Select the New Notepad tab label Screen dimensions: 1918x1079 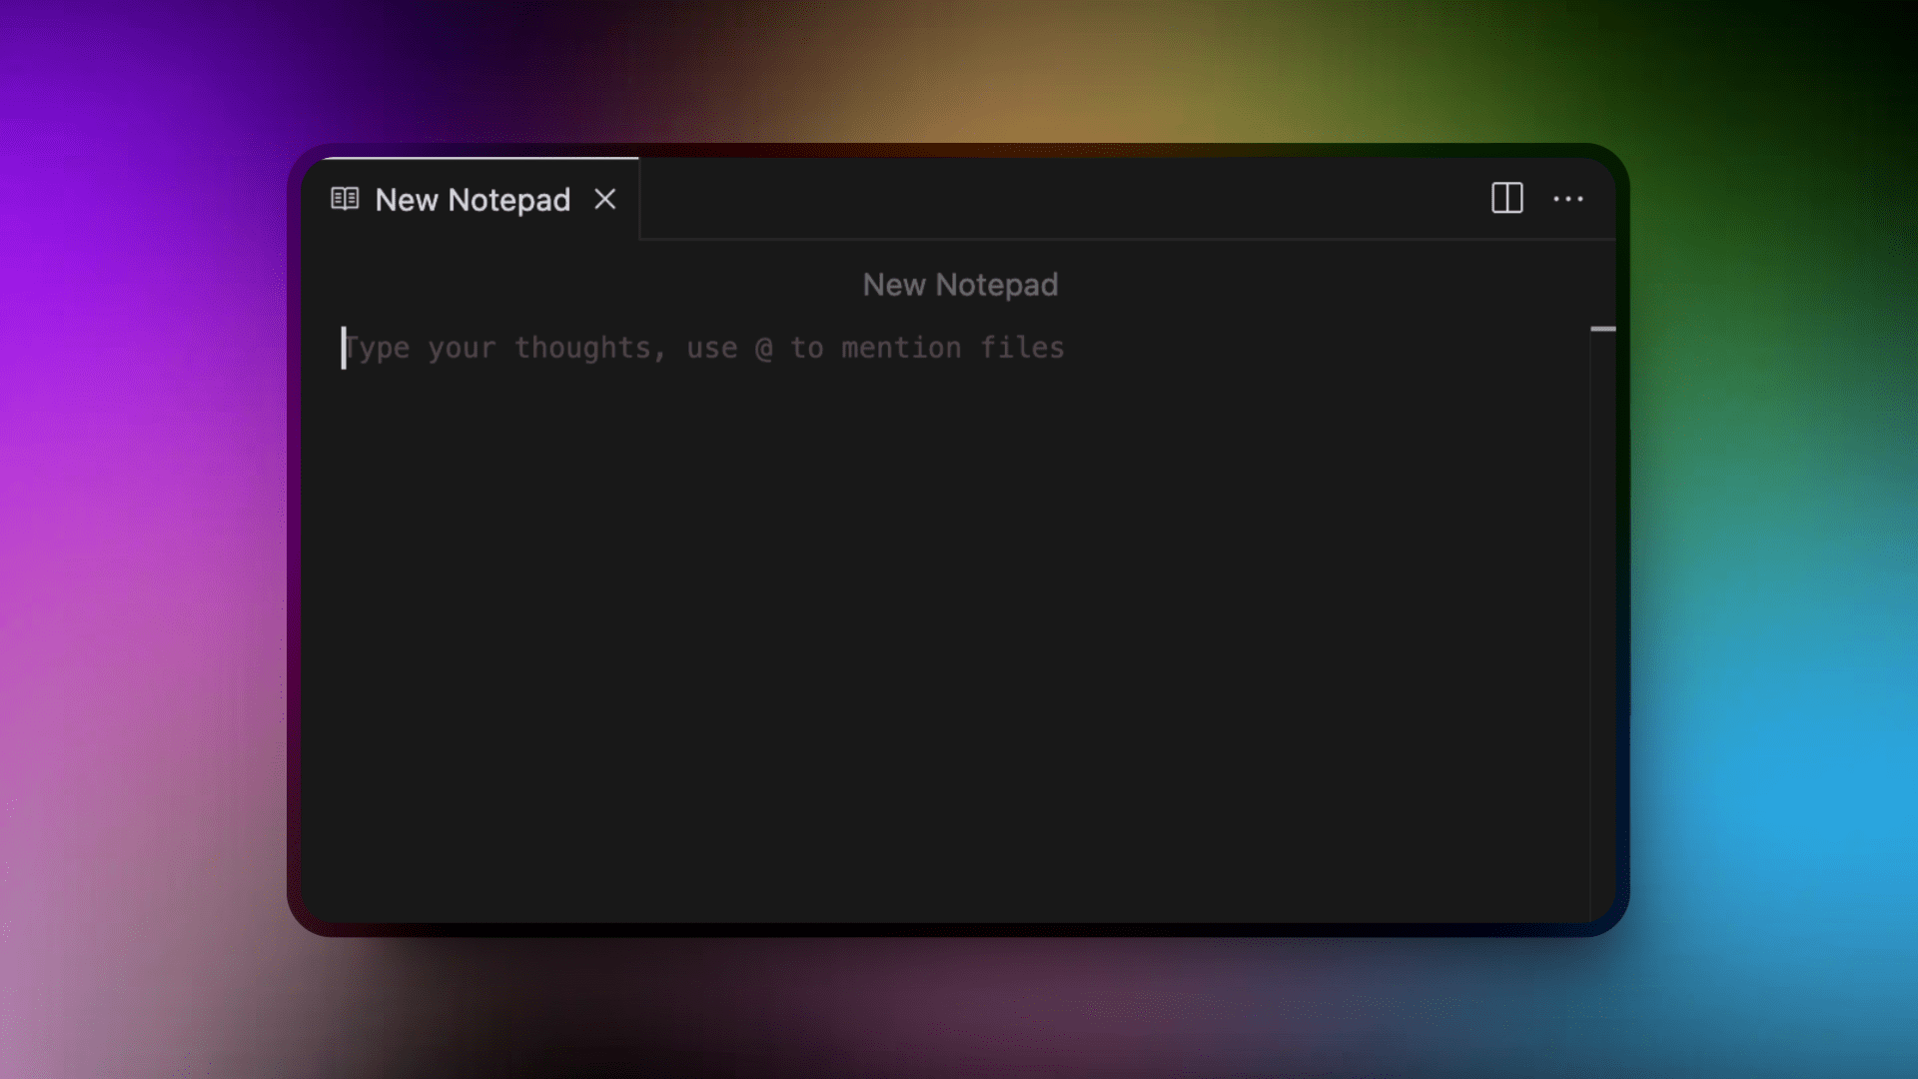tap(473, 200)
